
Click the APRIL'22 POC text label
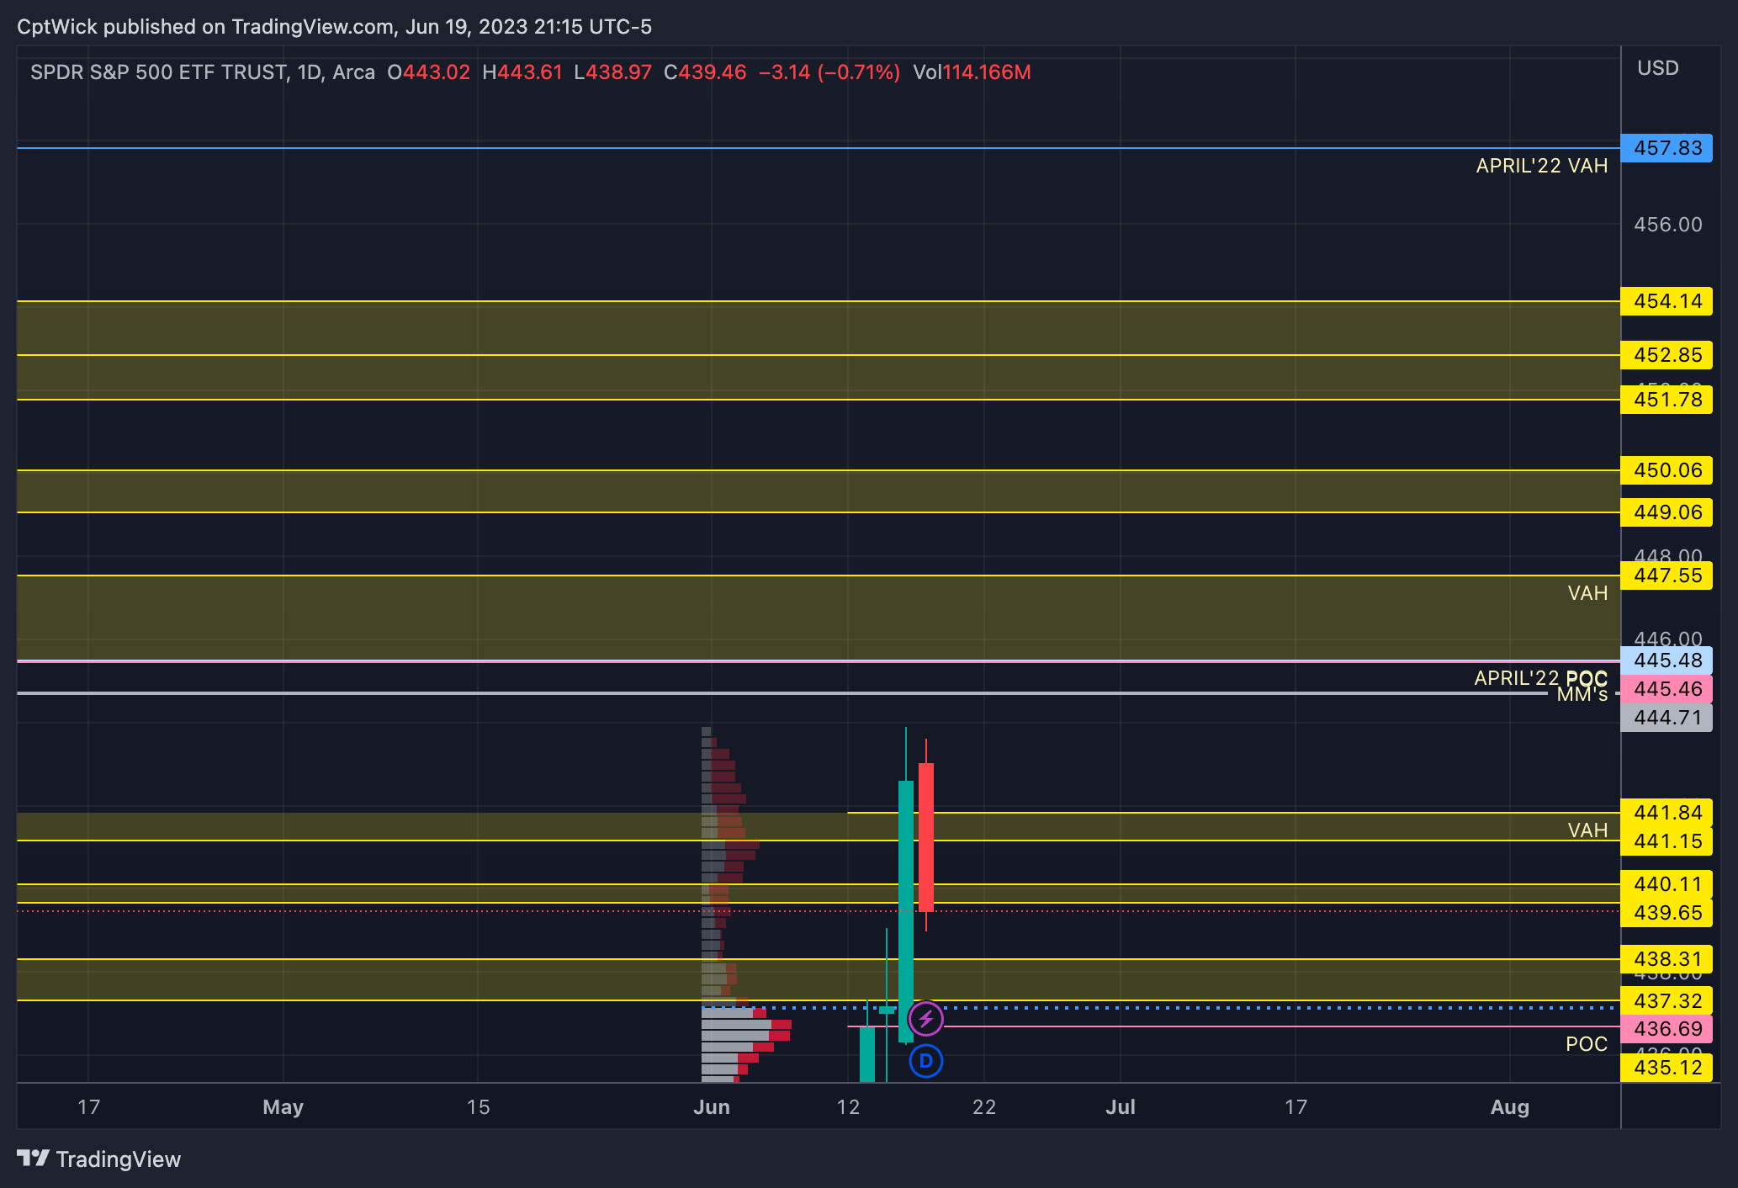click(x=1539, y=678)
